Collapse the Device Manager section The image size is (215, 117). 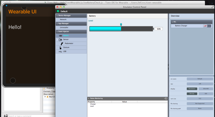57,16
